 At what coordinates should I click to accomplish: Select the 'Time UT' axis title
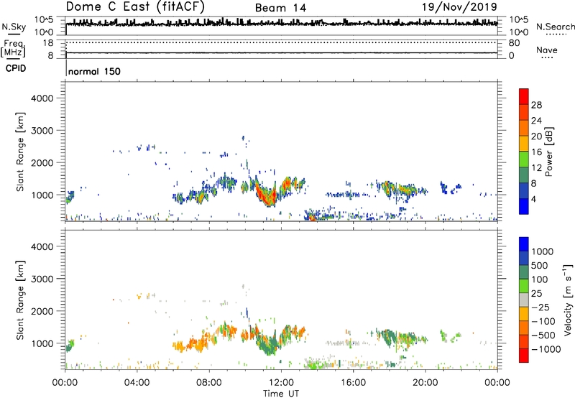(281, 394)
